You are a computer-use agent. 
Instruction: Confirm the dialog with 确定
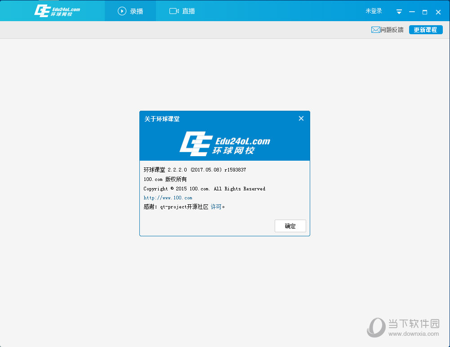pos(290,226)
